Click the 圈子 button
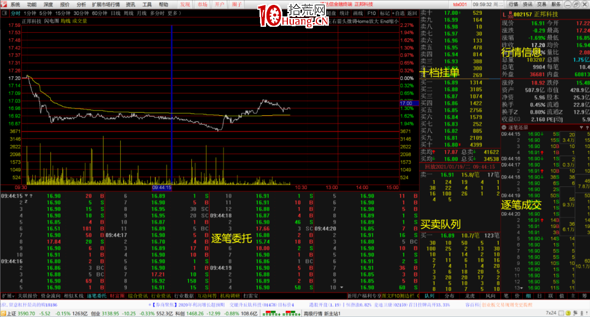 click(x=237, y=4)
